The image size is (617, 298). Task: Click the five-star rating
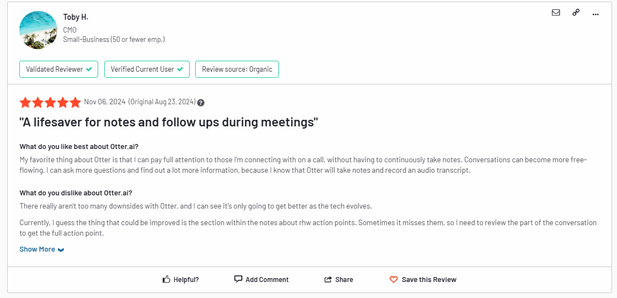click(50, 102)
